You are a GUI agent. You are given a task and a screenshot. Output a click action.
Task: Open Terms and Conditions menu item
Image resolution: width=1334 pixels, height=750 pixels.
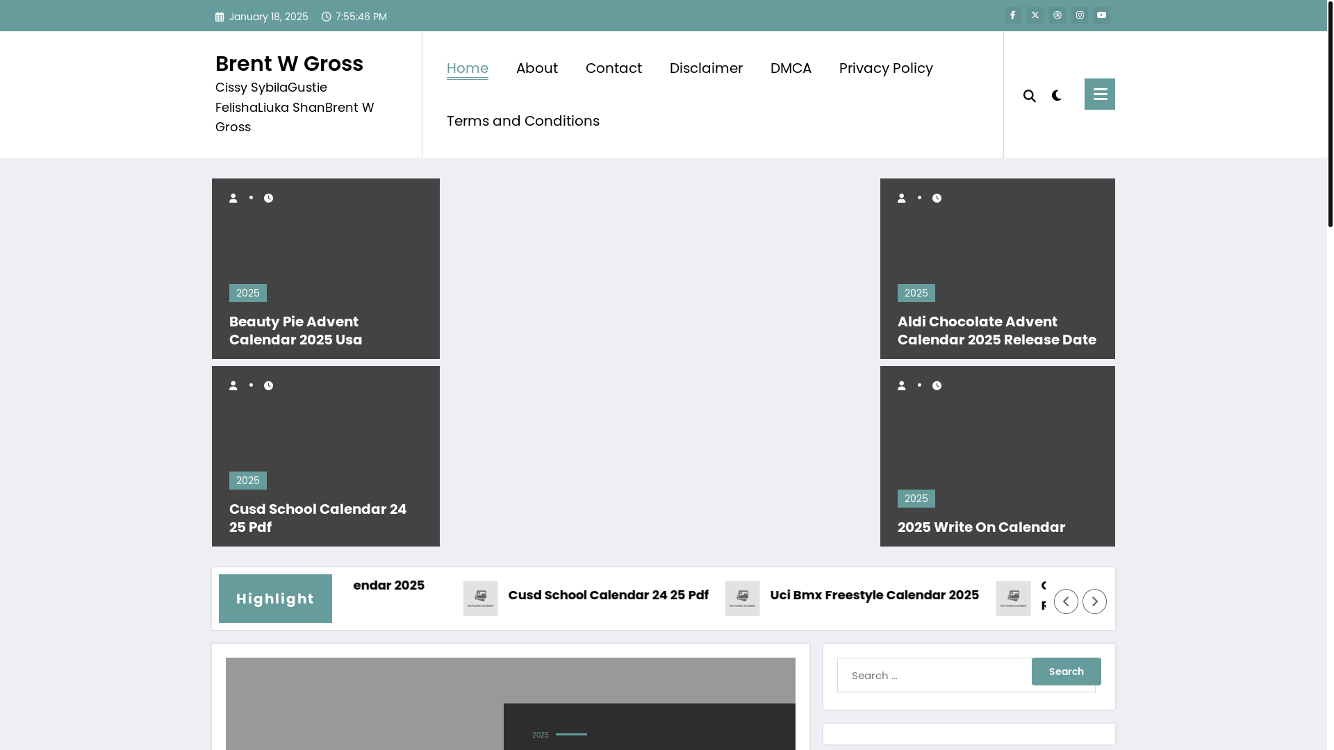[523, 121]
